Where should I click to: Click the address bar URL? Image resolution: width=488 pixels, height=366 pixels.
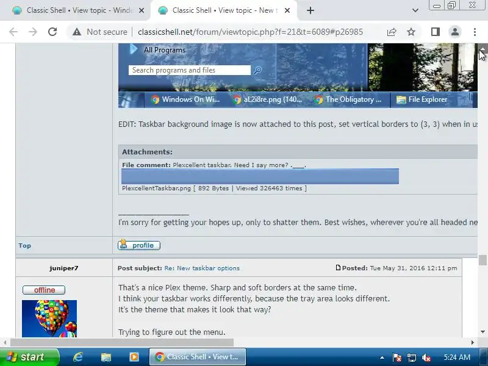point(250,32)
